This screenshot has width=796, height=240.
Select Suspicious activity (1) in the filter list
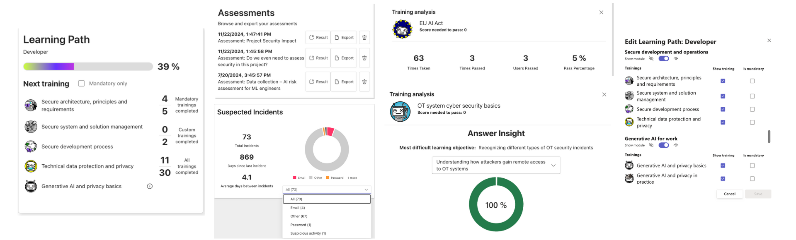click(x=327, y=233)
